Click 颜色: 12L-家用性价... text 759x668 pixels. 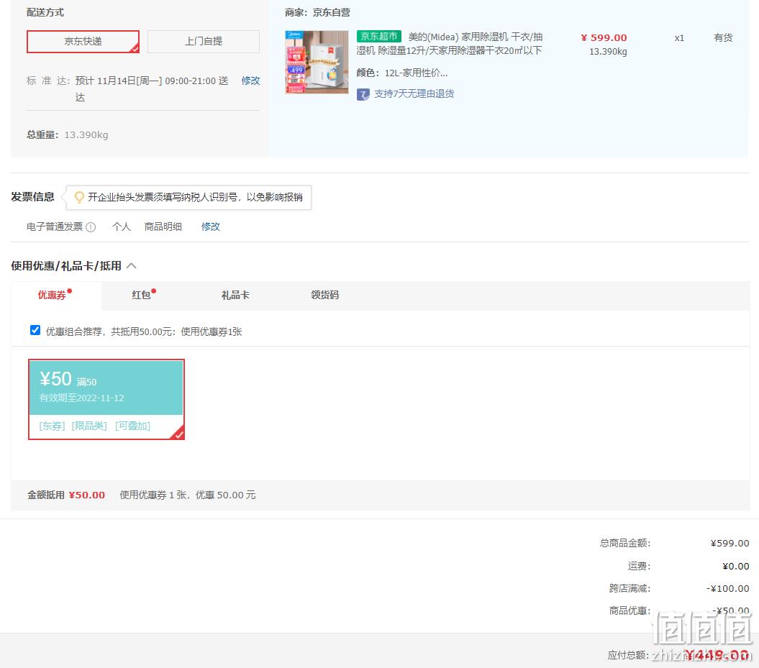(x=401, y=73)
